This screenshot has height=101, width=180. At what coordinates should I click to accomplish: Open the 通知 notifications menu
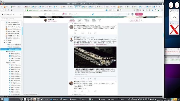click(x=64, y=14)
